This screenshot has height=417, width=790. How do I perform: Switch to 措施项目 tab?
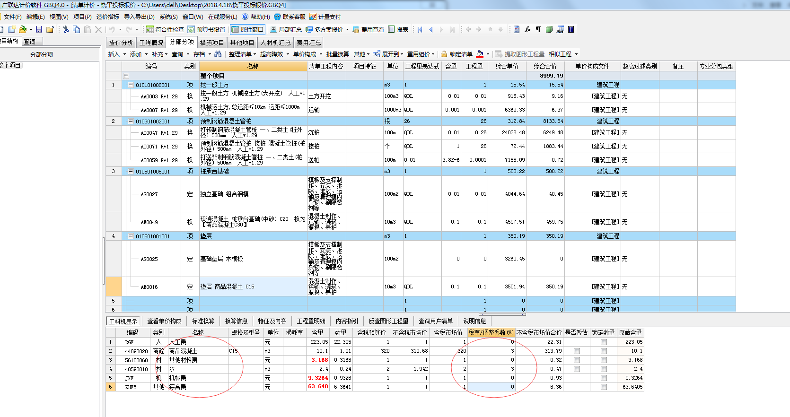pyautogui.click(x=212, y=43)
